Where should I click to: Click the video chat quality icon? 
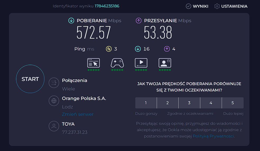[x=165, y=63]
